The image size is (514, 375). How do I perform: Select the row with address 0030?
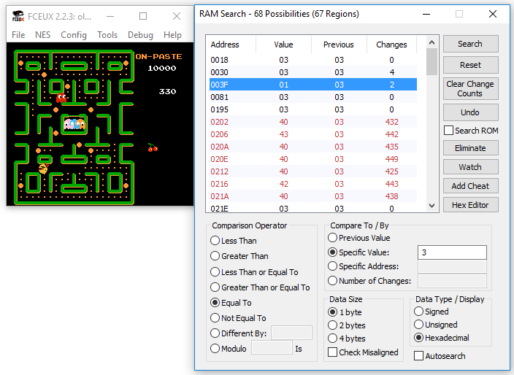click(x=313, y=72)
